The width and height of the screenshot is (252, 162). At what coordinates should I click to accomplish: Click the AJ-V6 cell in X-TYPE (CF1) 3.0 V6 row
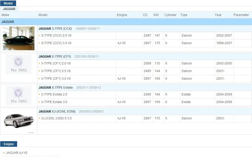(x=121, y=79)
